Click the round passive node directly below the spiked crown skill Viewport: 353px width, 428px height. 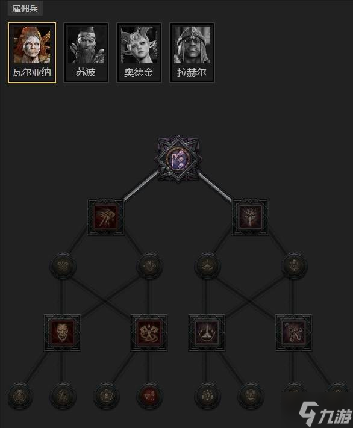(207, 395)
